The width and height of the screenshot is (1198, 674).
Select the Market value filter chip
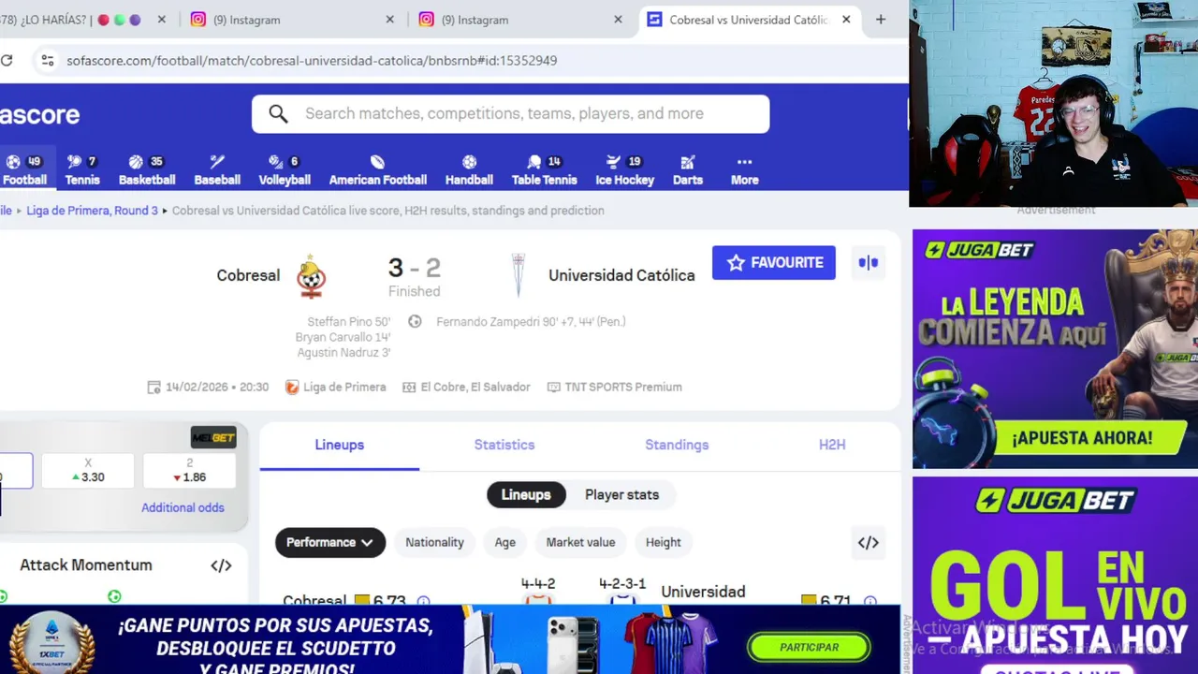pyautogui.click(x=580, y=542)
